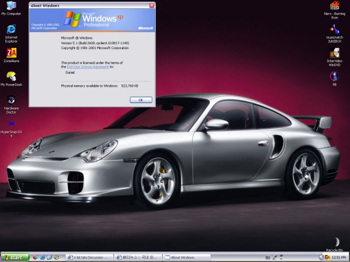This screenshot has height=262, width=350.
Task: Close the About Windows dialog
Action: [152, 5]
